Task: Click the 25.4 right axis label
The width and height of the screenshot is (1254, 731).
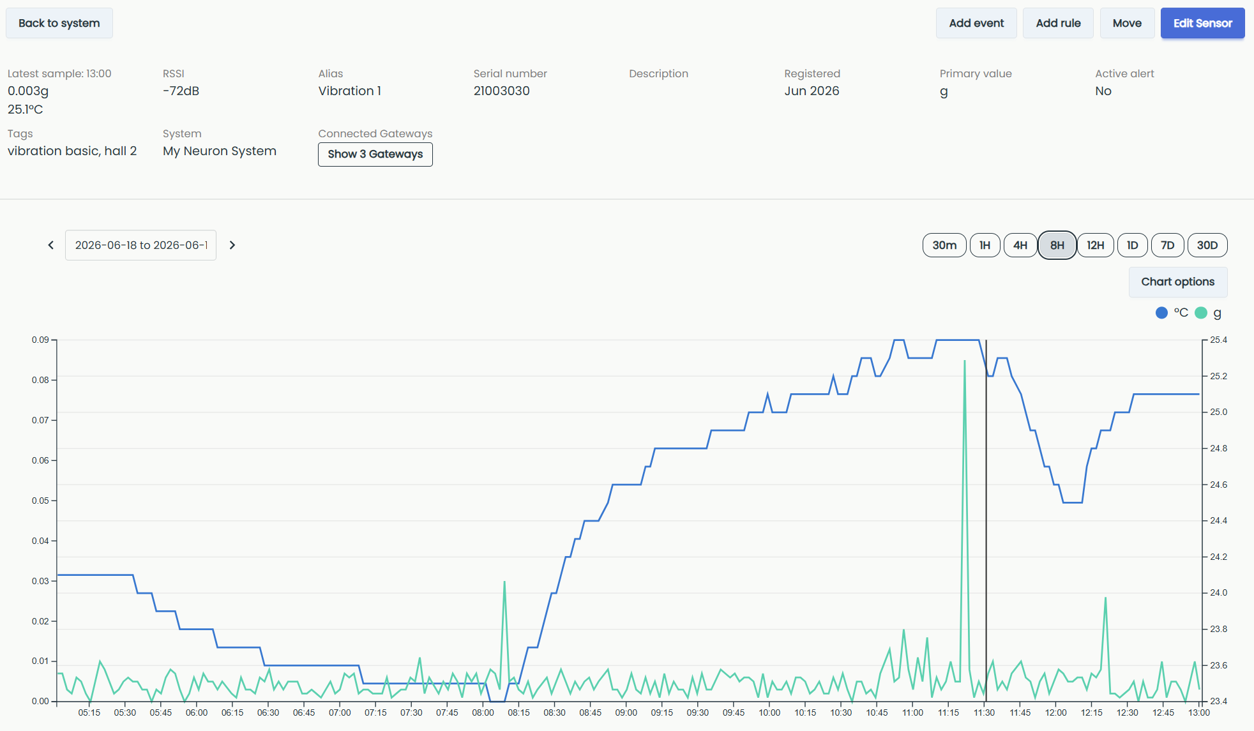Action: 1219,340
